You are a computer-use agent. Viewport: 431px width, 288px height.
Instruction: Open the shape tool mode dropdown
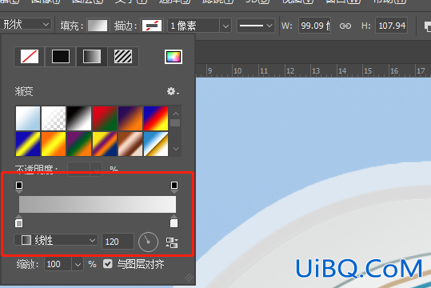coord(26,25)
